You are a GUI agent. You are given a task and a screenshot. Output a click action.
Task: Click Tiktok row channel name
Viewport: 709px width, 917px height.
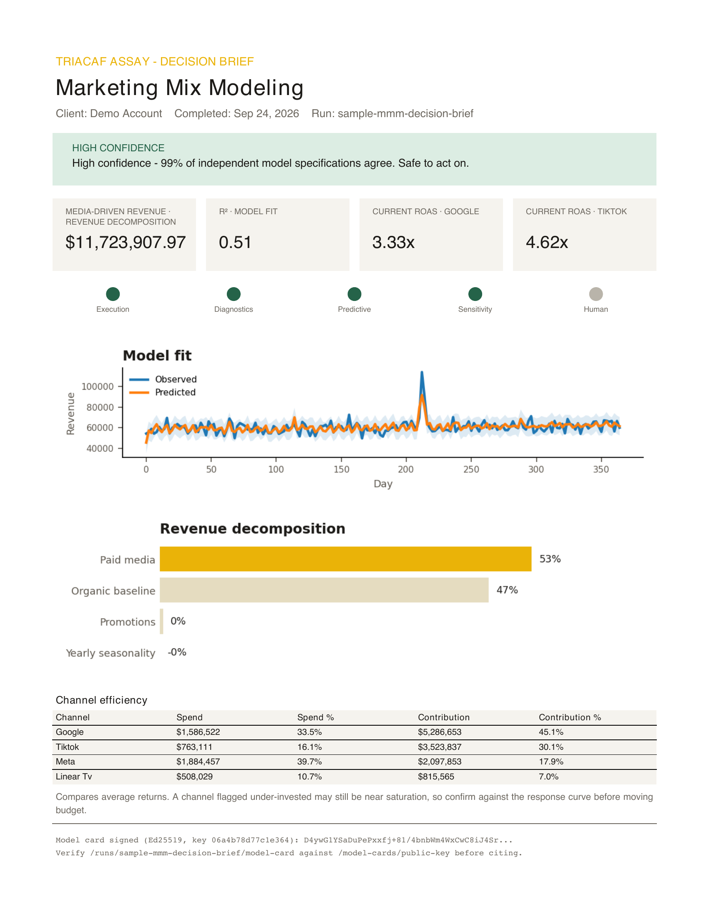67,747
